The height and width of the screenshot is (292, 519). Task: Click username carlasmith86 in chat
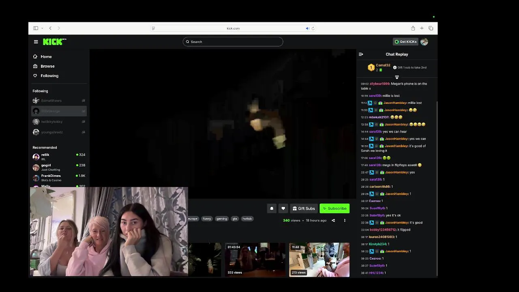pyautogui.click(x=379, y=187)
